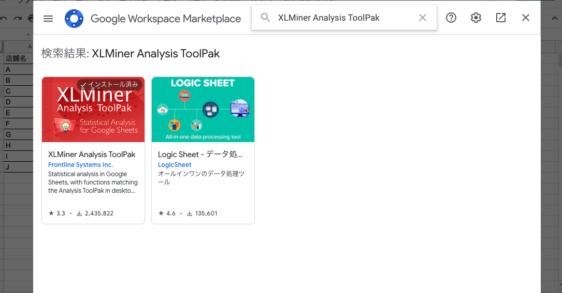Select cell containing I in the sheet
562x293 pixels.
click(x=18, y=156)
